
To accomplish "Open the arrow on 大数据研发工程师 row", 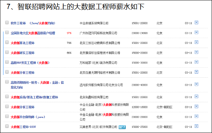I will pos(196,52).
